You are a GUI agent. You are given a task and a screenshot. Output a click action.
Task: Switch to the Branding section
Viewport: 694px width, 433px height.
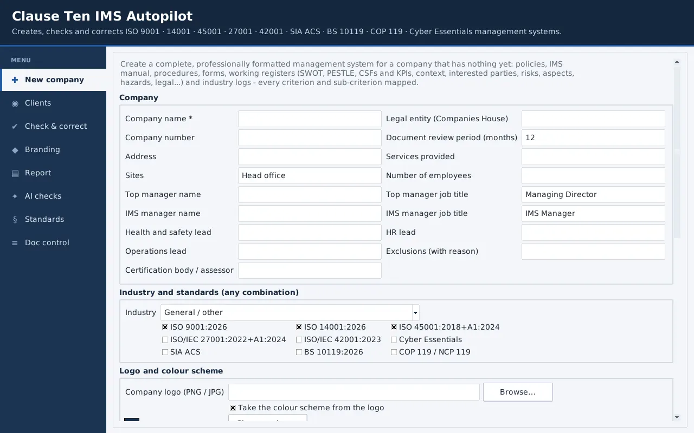(x=53, y=149)
